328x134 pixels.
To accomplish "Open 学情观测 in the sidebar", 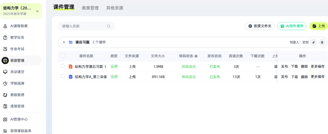I will pos(17,83).
